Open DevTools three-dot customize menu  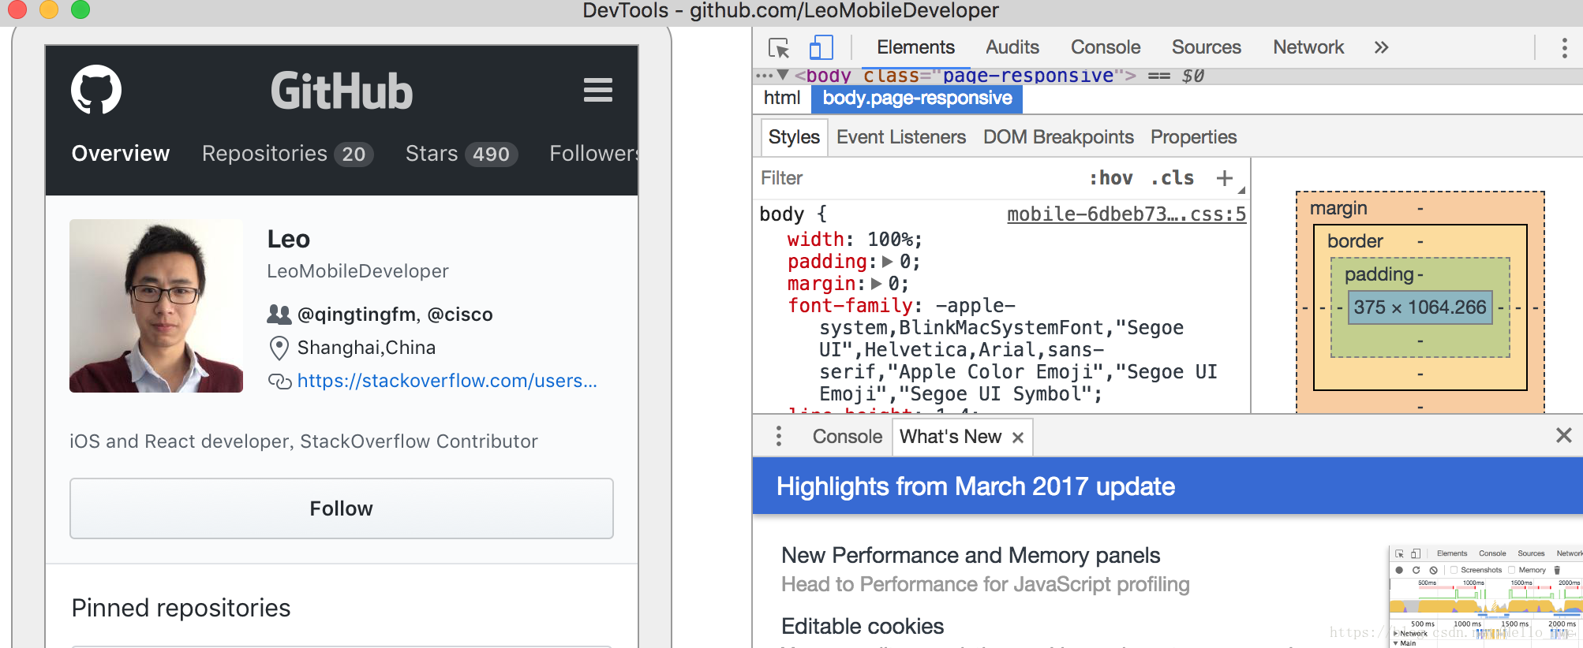pyautogui.click(x=1564, y=48)
